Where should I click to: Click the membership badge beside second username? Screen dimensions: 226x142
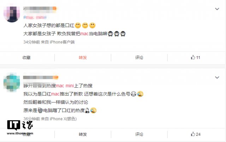coord(56,78)
